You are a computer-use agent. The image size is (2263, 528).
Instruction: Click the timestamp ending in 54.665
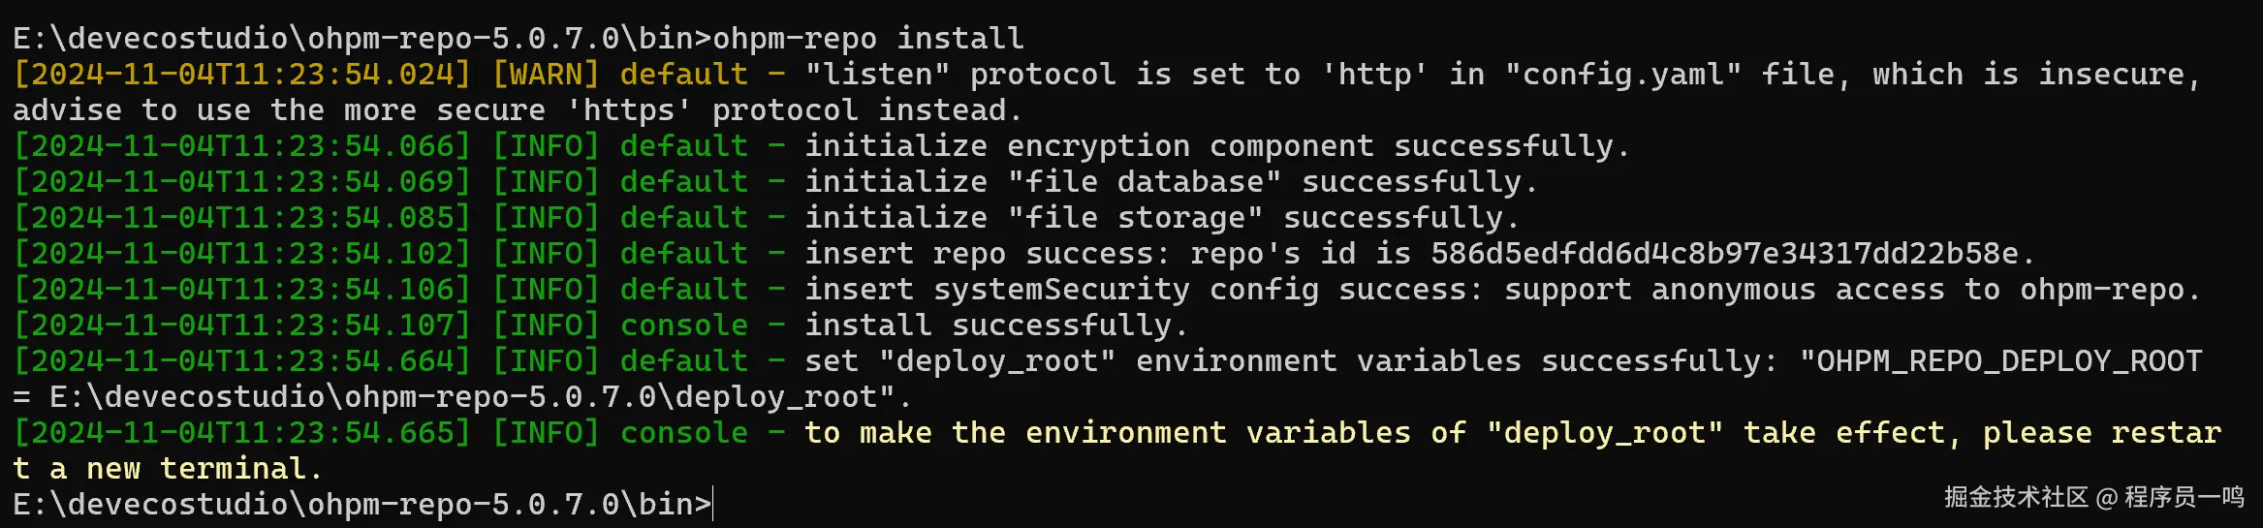coord(242,433)
